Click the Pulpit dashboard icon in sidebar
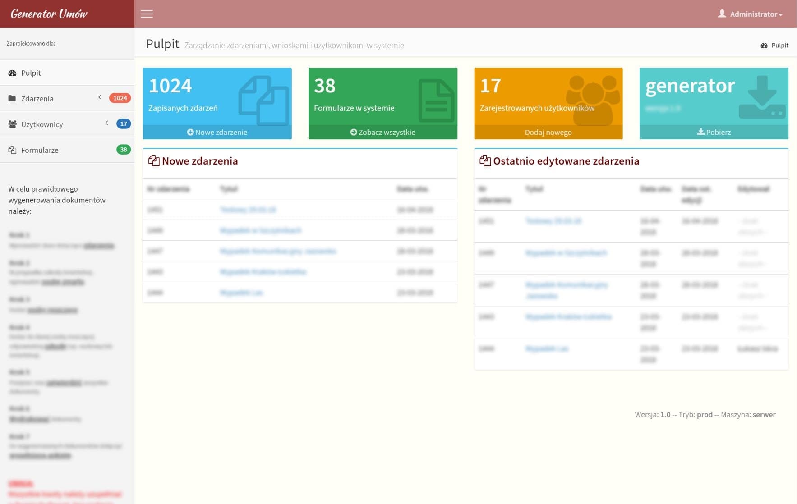Image resolution: width=797 pixels, height=504 pixels. [x=12, y=73]
